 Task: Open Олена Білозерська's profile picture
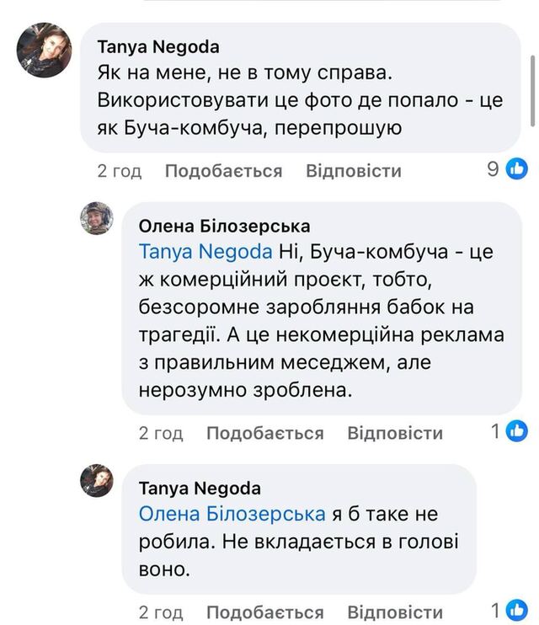[96, 219]
